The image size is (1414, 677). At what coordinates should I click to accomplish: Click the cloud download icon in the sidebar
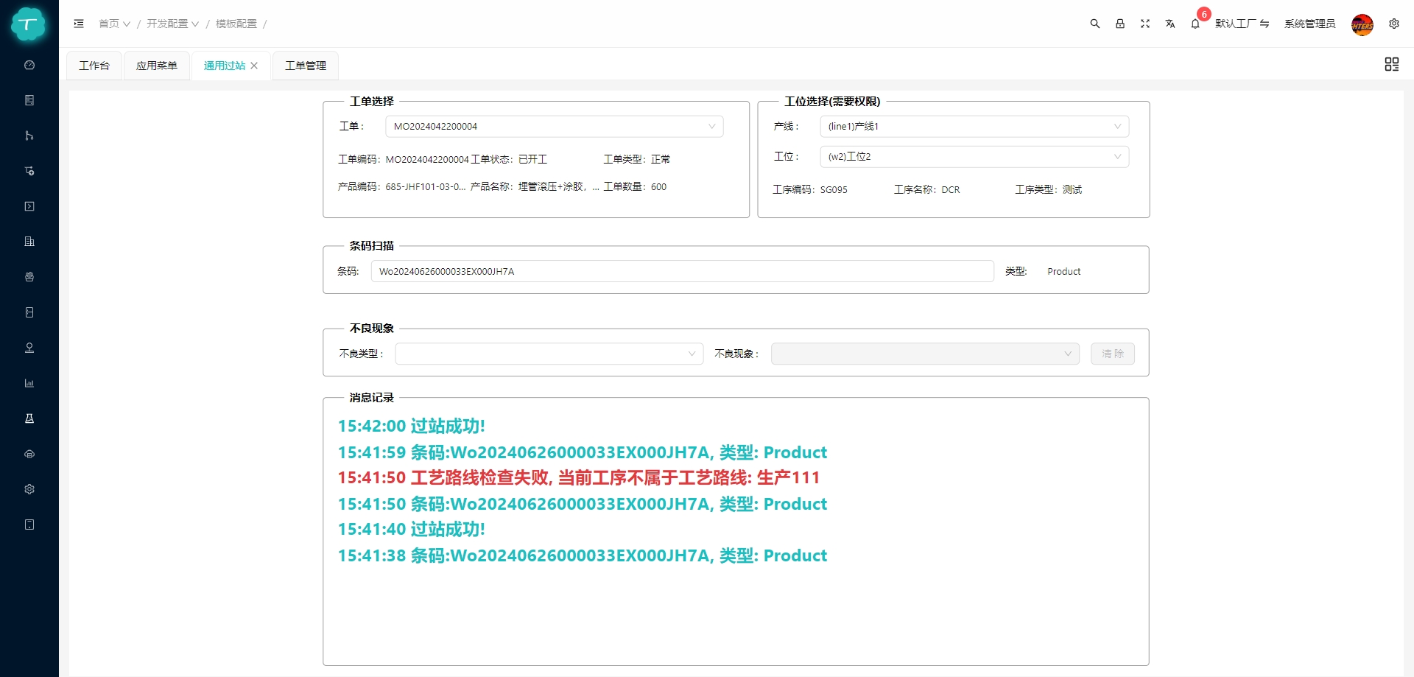click(x=29, y=454)
